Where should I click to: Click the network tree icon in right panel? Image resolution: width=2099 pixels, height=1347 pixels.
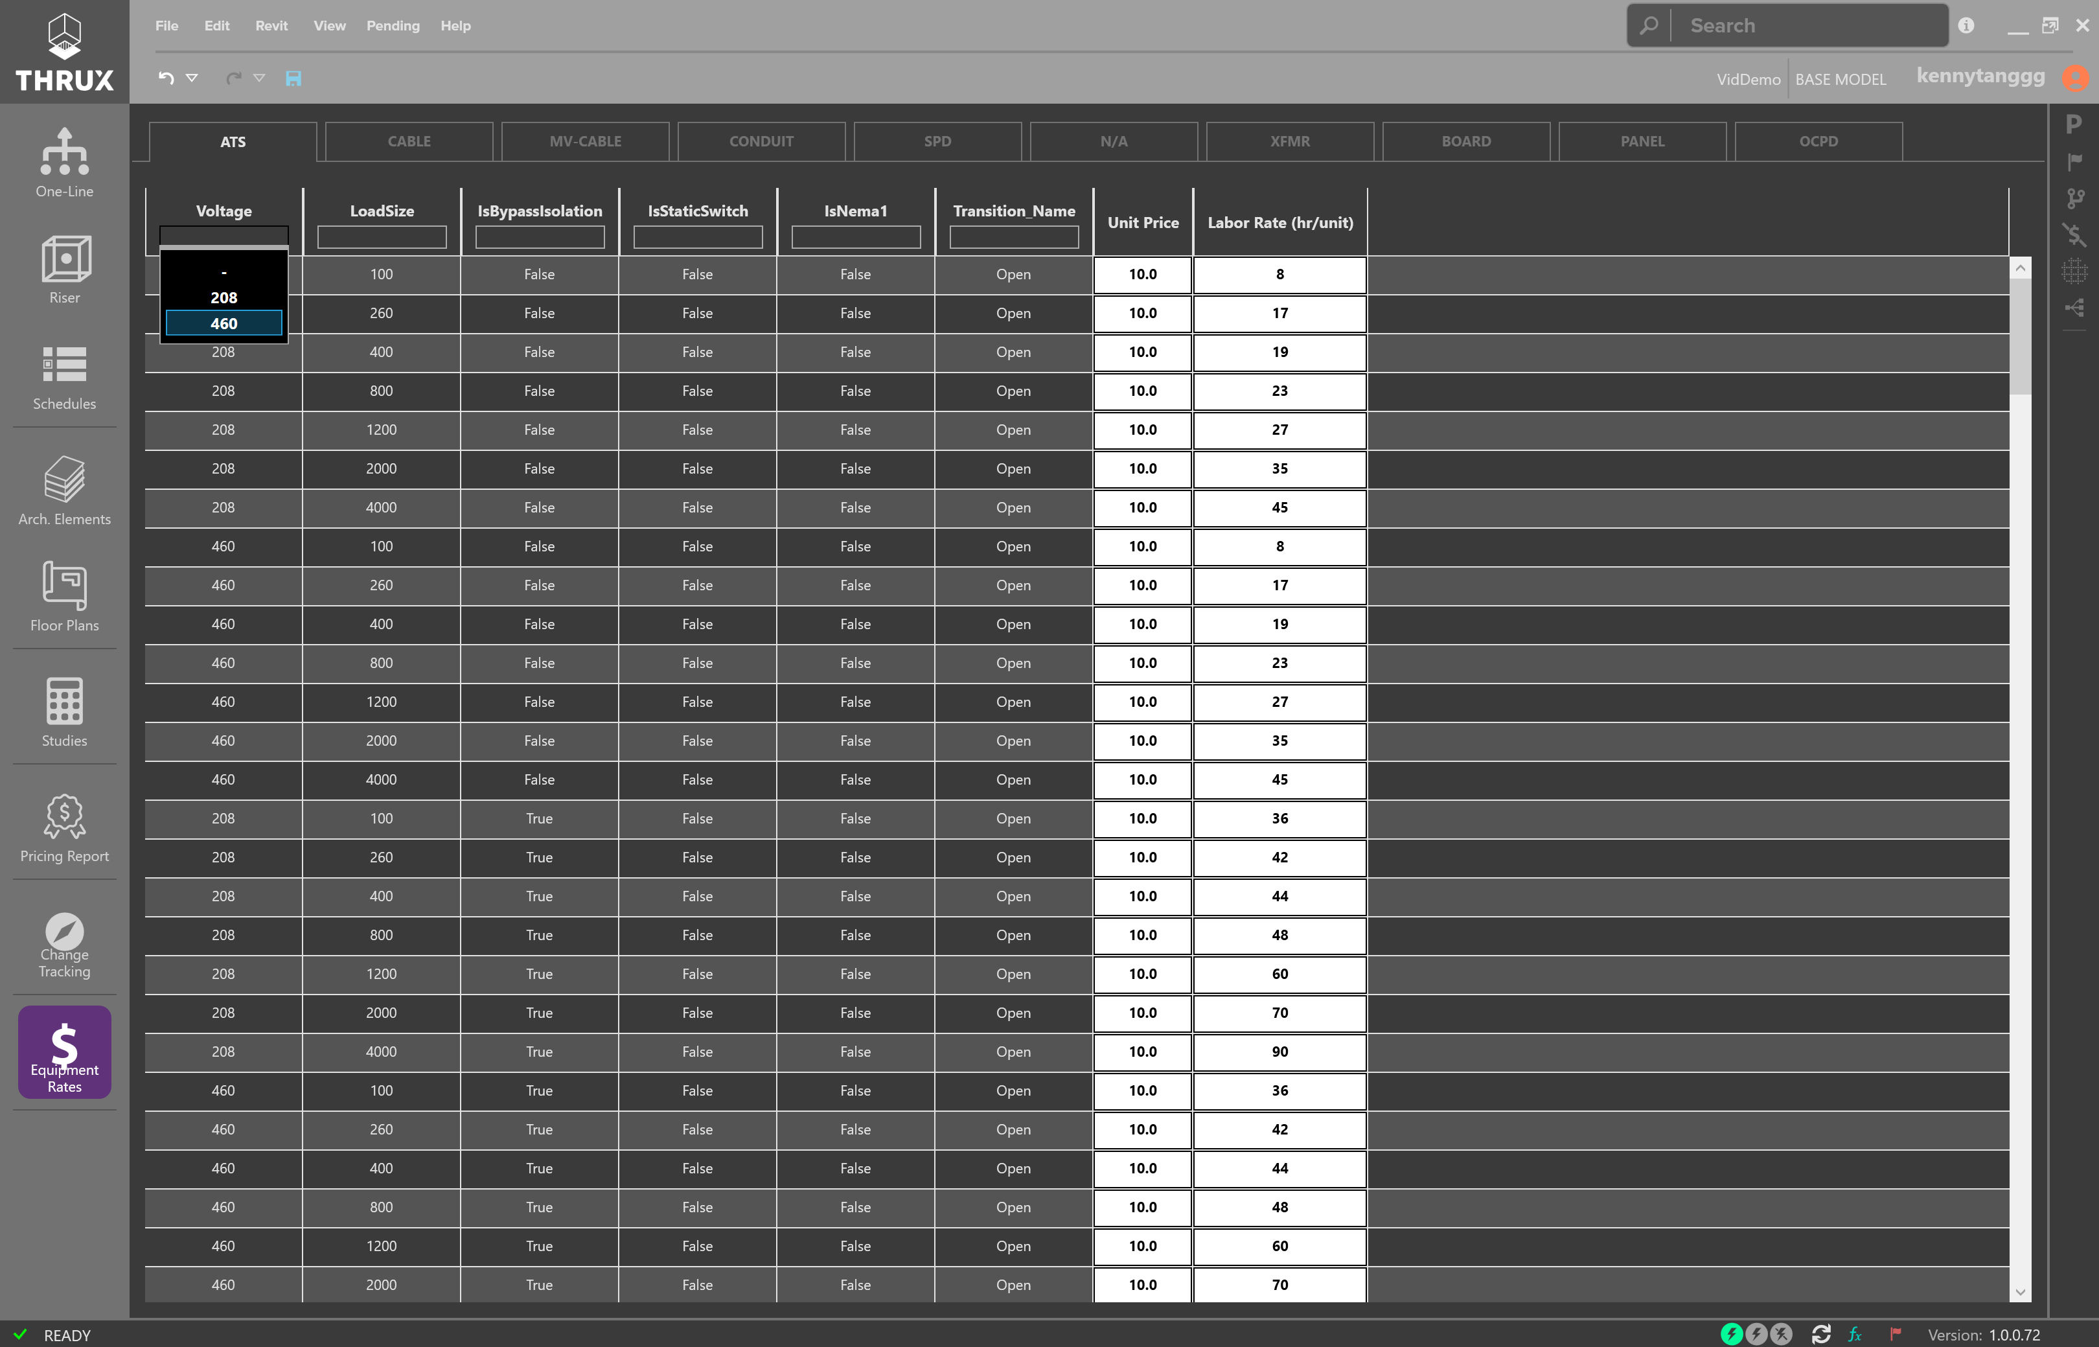2074,308
